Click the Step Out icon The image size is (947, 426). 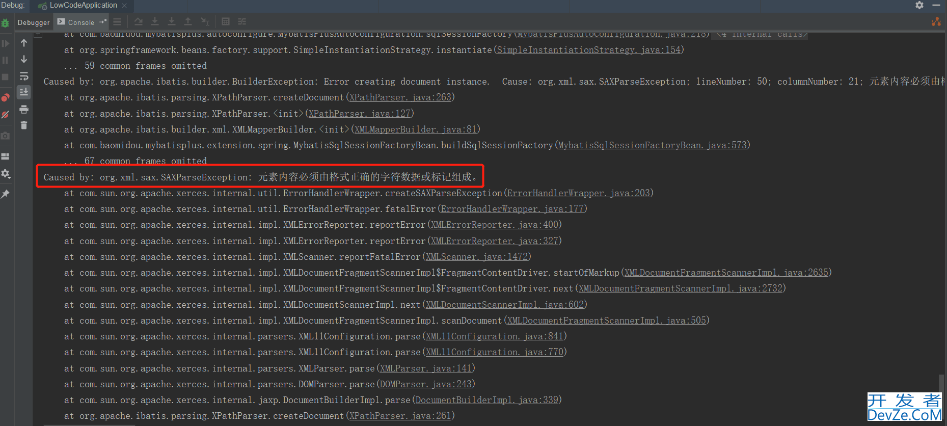pos(188,21)
